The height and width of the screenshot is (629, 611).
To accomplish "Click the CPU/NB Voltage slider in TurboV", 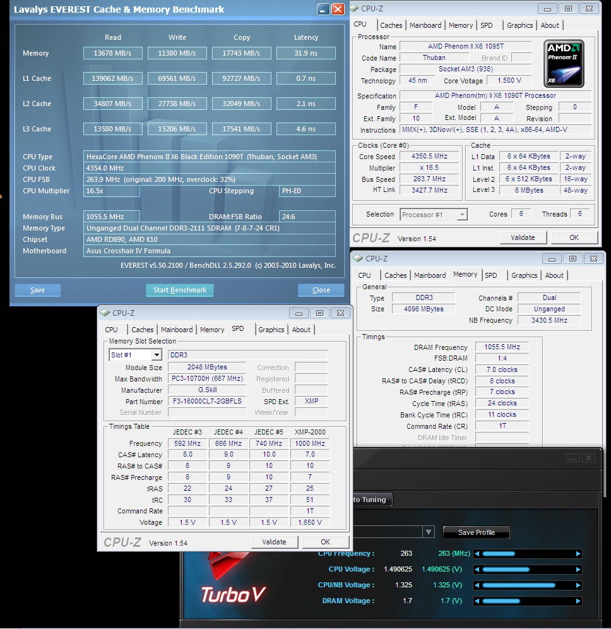I will 528,585.
